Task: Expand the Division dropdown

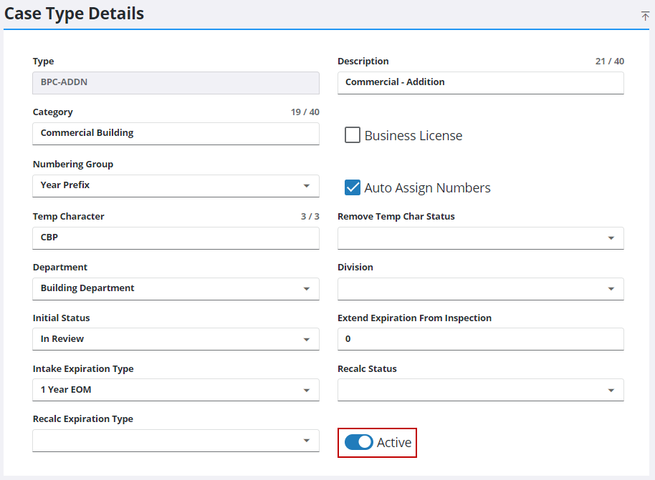Action: tap(480, 289)
